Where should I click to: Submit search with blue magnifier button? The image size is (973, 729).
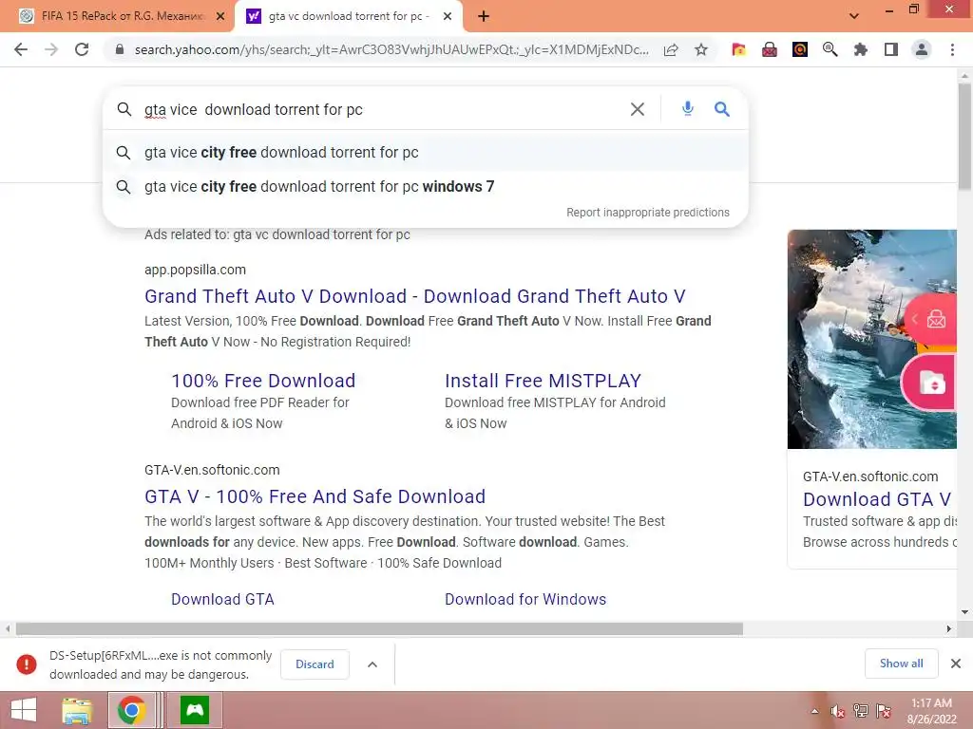pyautogui.click(x=722, y=109)
